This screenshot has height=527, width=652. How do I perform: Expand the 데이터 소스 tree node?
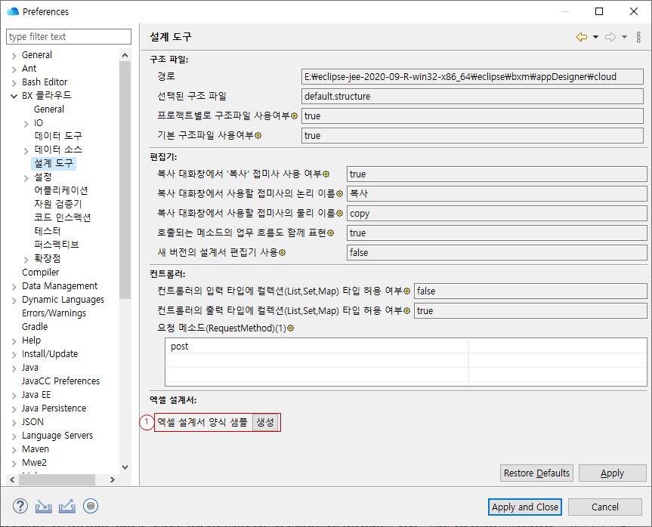click(x=26, y=150)
